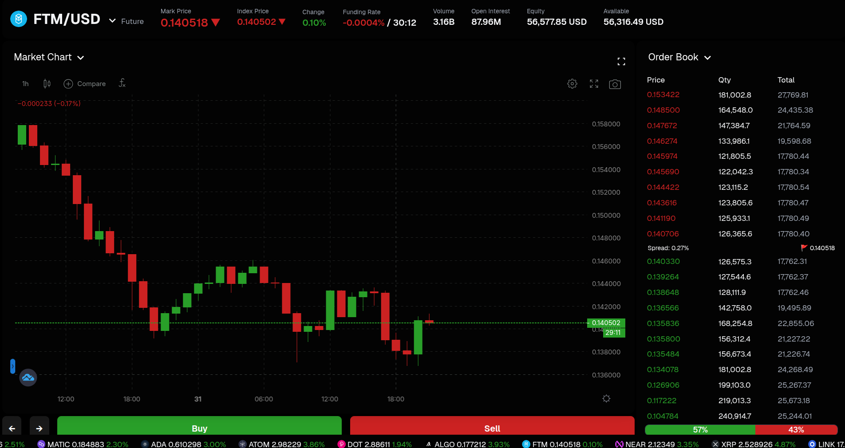Expand chart to fullscreen view
The width and height of the screenshot is (845, 448).
click(x=594, y=84)
